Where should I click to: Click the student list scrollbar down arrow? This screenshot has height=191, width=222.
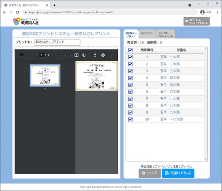click(206, 159)
